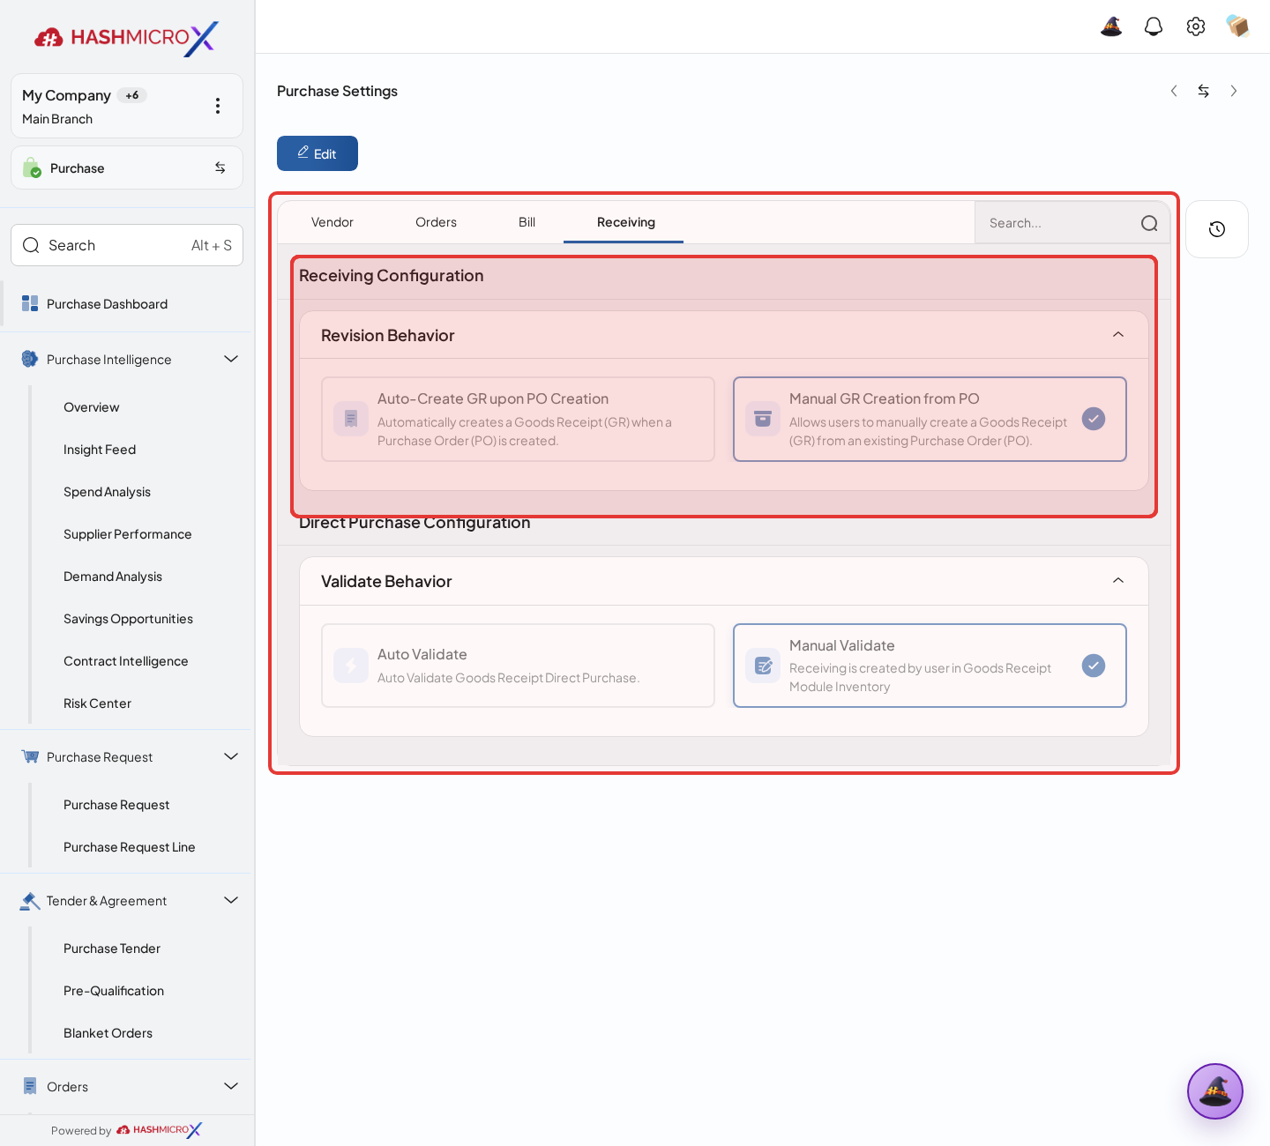This screenshot has width=1270, height=1146.
Task: Open the notifications bell icon
Action: 1154,26
